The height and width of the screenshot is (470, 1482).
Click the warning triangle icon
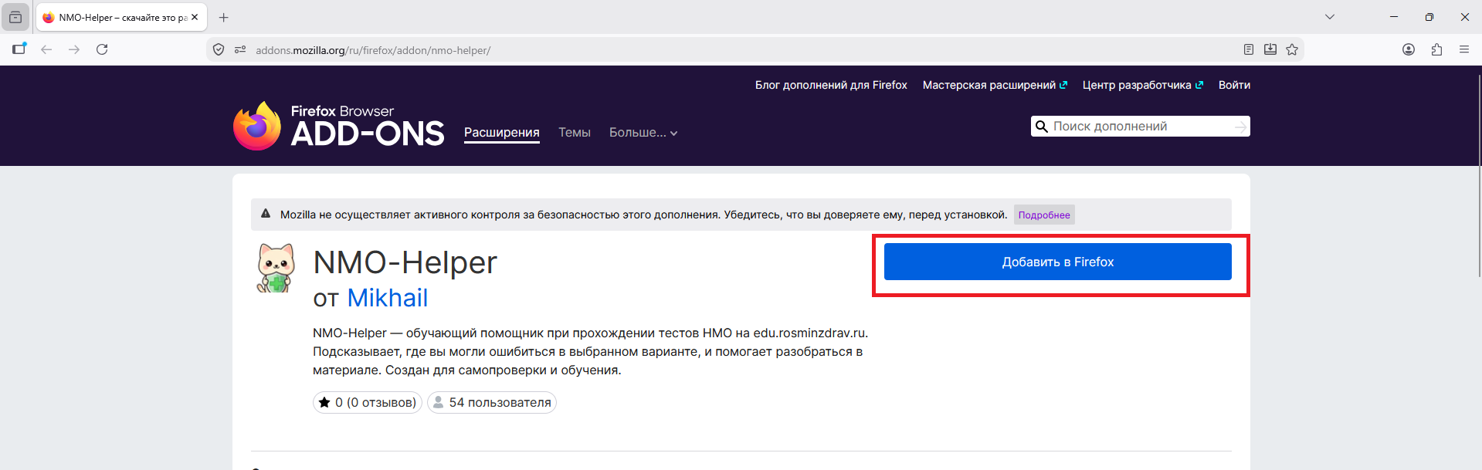click(266, 214)
